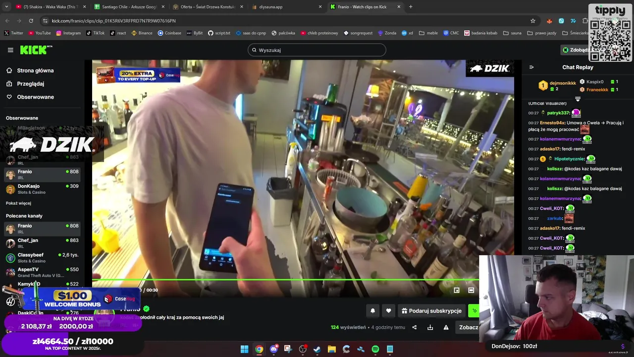Click the notification bell under the video

(x=372, y=311)
